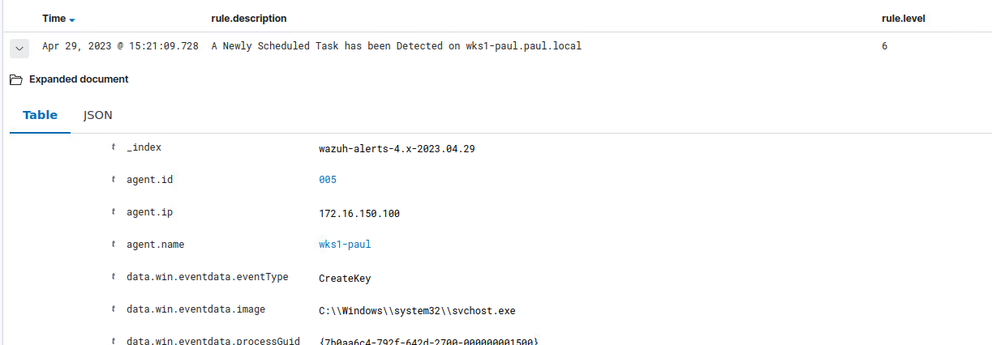The width and height of the screenshot is (992, 345).
Task: Click the wazuh-alerts index value
Action: click(397, 148)
